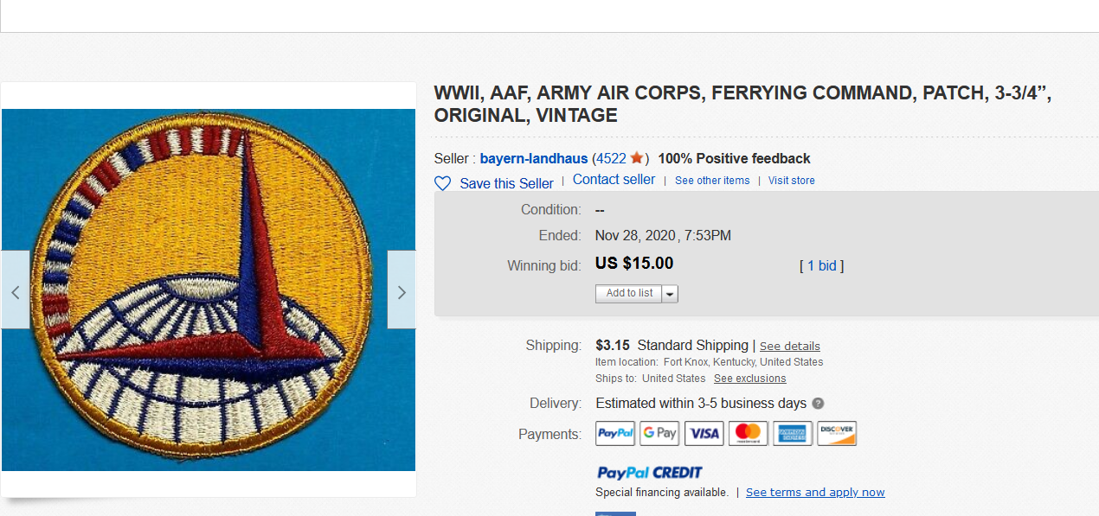Image resolution: width=1099 pixels, height=516 pixels.
Task: Click the Mastercard payment icon
Action: pyautogui.click(x=748, y=433)
